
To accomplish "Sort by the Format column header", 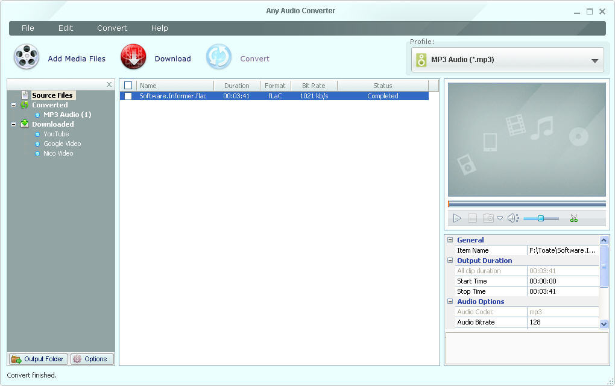I will [x=276, y=86].
